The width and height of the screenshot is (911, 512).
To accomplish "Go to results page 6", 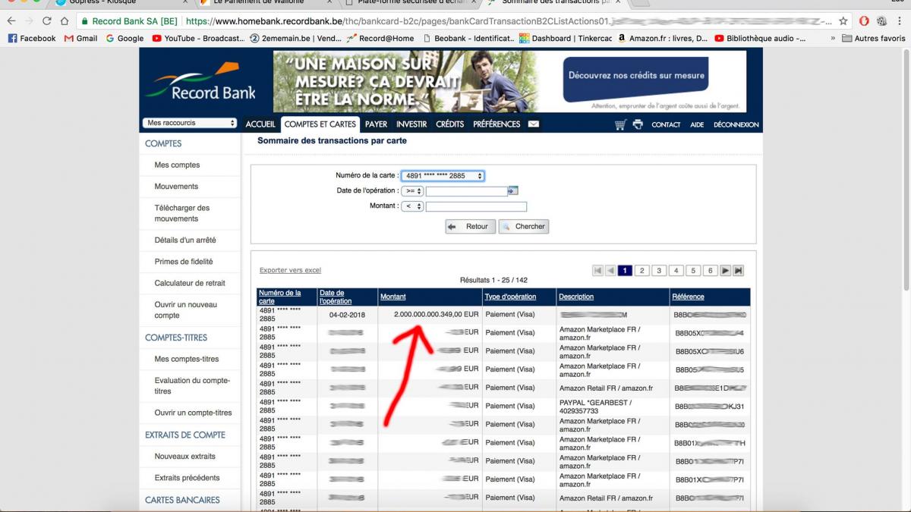I will click(710, 270).
